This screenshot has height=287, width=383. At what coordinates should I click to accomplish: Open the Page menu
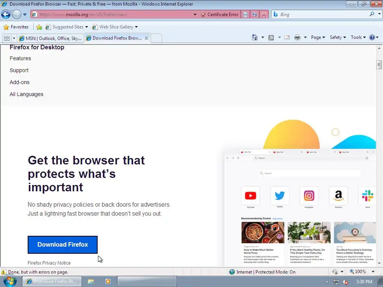[x=318, y=37]
